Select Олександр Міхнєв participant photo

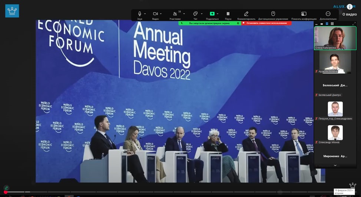point(335,132)
